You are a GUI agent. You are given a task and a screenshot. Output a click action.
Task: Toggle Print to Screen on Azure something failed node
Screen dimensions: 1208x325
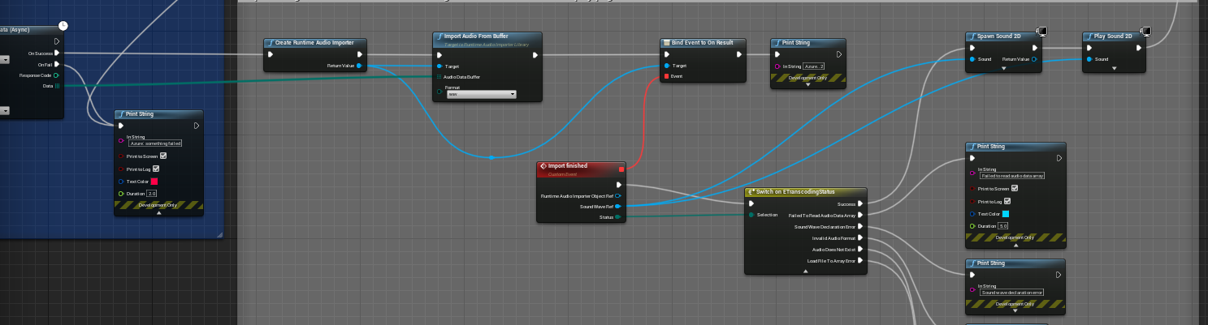[x=163, y=156]
